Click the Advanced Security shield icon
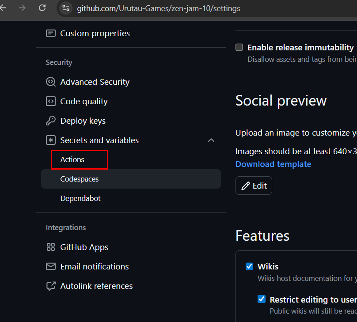Screen dimensions: 357x322 coord(51,82)
